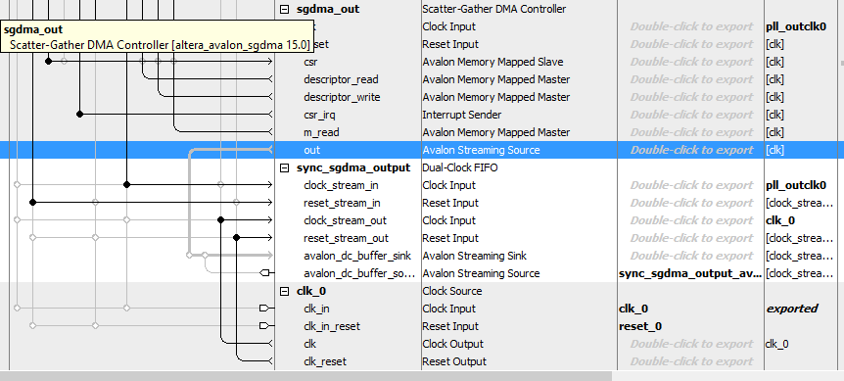Select the avalon_dc_buffer_sink interface name
This screenshot has height=381, width=844.
click(x=357, y=257)
